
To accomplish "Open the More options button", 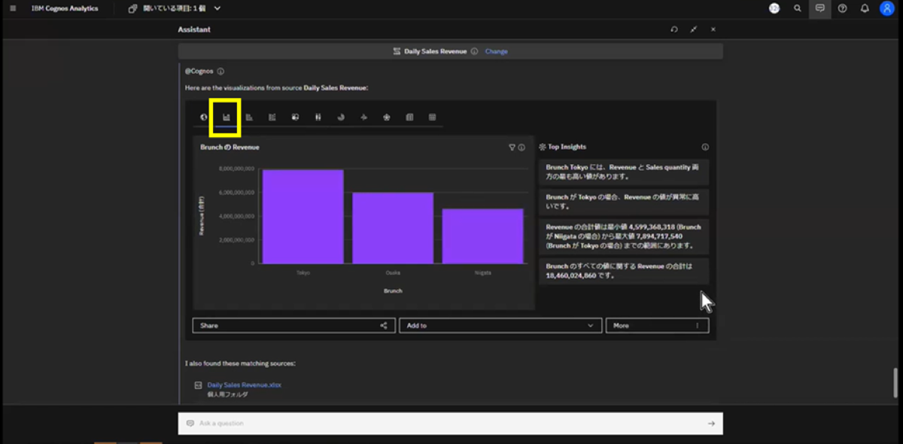I will [x=657, y=326].
